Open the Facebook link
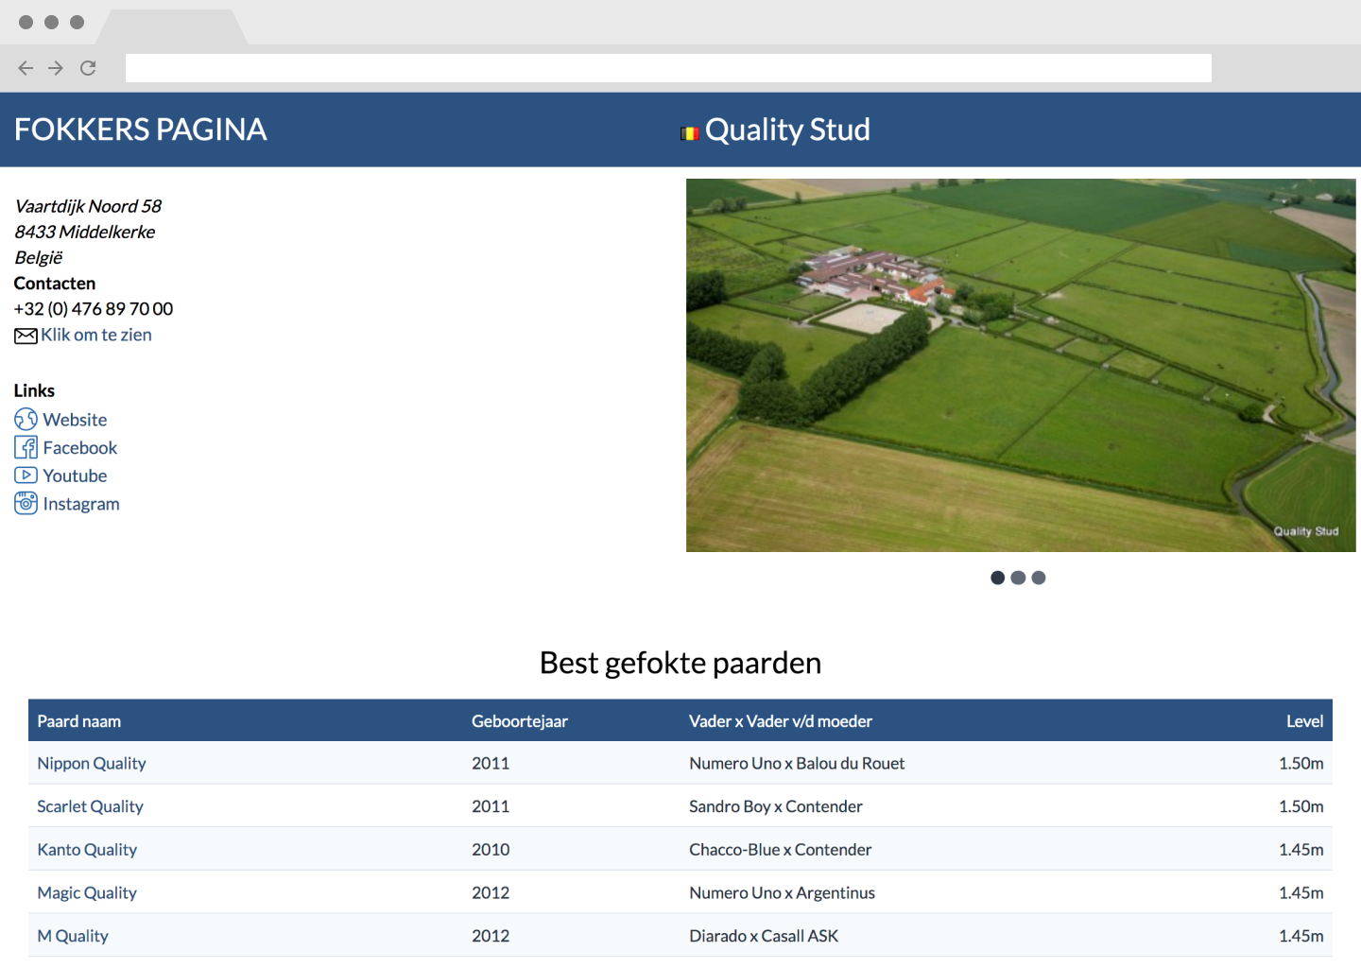The height and width of the screenshot is (968, 1361). [x=80, y=448]
